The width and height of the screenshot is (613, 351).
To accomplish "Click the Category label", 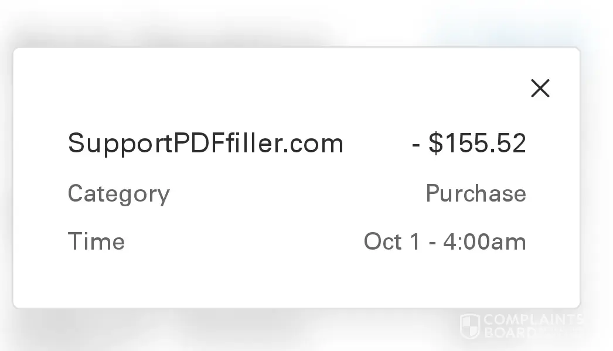I will click(x=118, y=194).
